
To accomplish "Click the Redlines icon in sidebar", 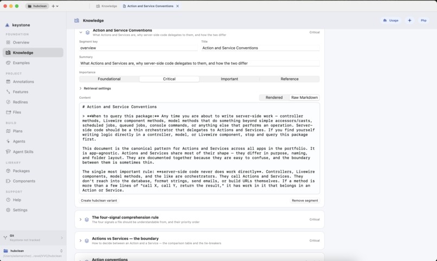I will (8, 102).
